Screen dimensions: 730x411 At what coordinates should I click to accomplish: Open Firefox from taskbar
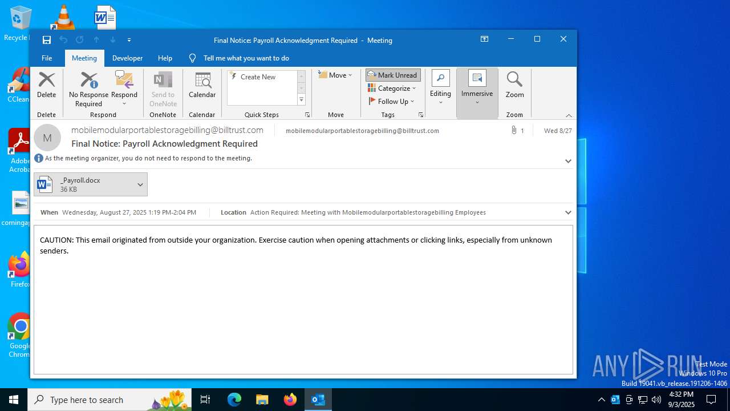290,400
